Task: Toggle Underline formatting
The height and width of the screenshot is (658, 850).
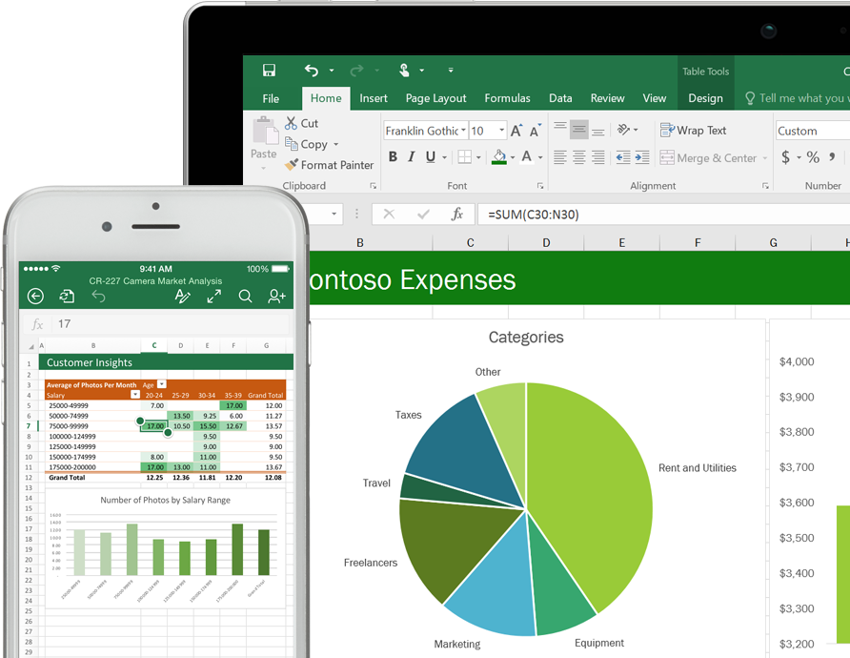Action: coord(431,157)
